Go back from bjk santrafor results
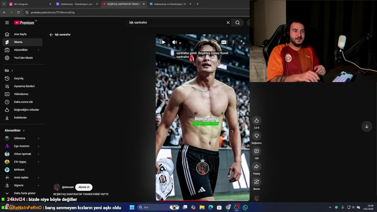Screen dimensions: 377x212 point(51,35)
